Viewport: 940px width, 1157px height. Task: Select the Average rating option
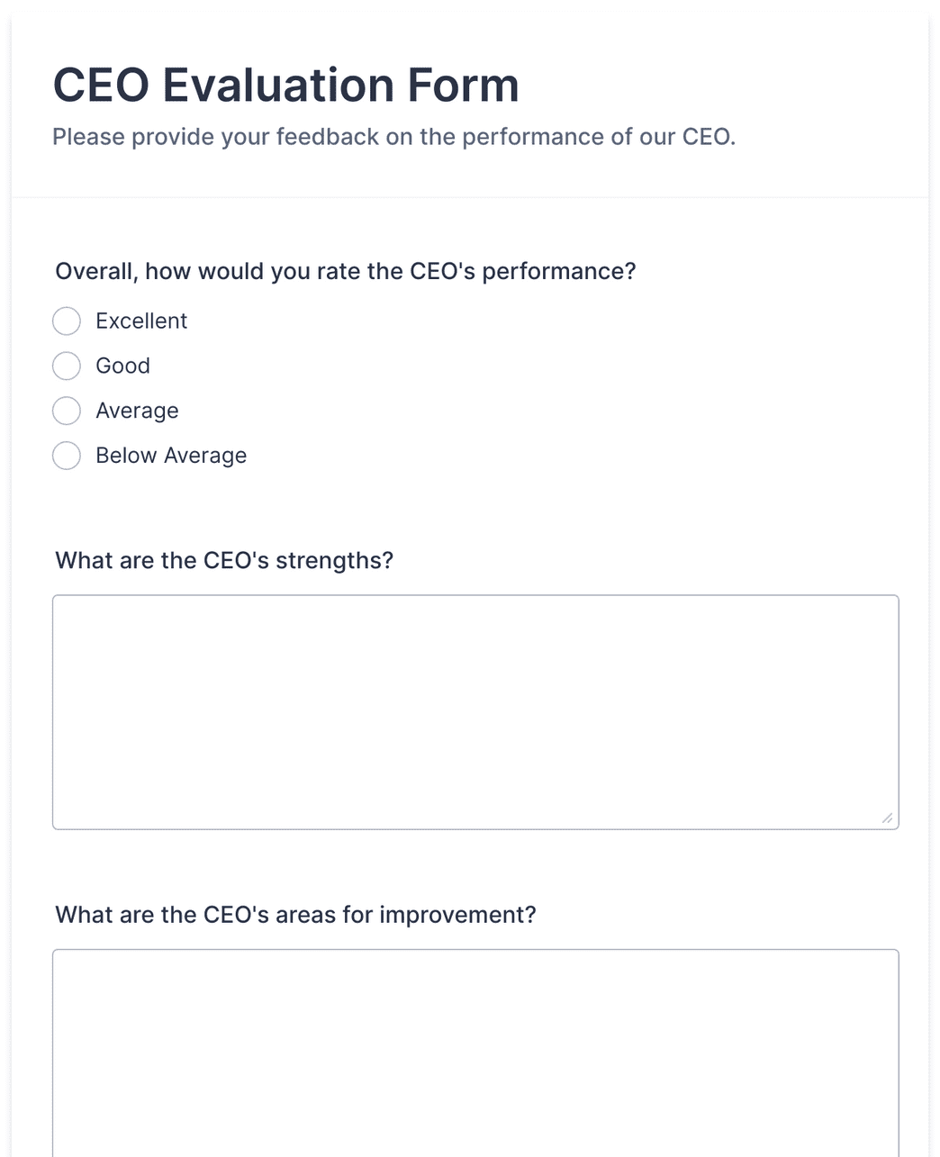pos(67,411)
